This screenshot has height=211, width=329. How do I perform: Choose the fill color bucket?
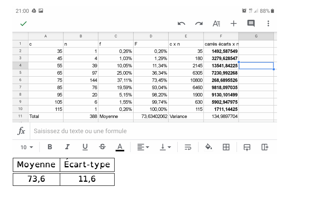(x=209, y=147)
